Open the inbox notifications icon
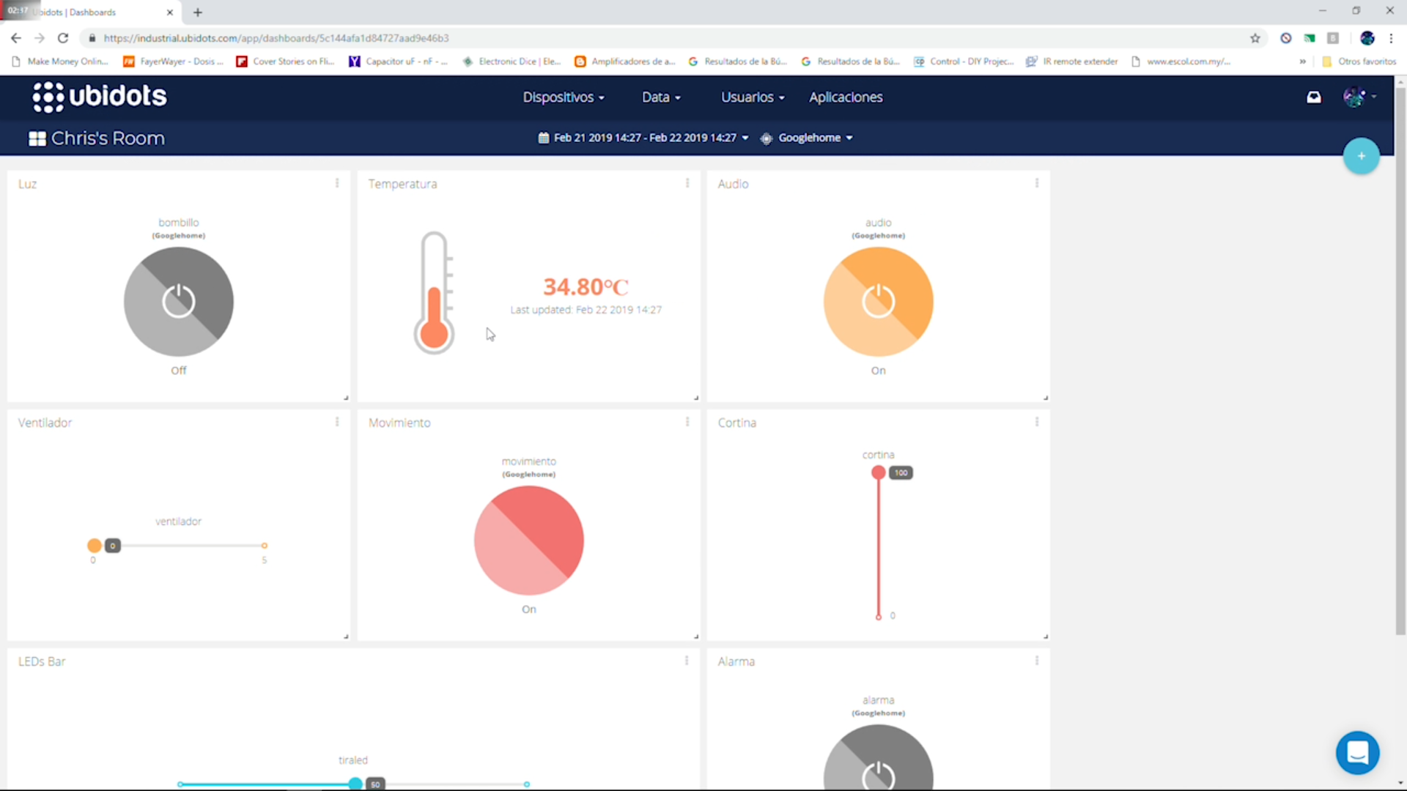 pos(1314,97)
